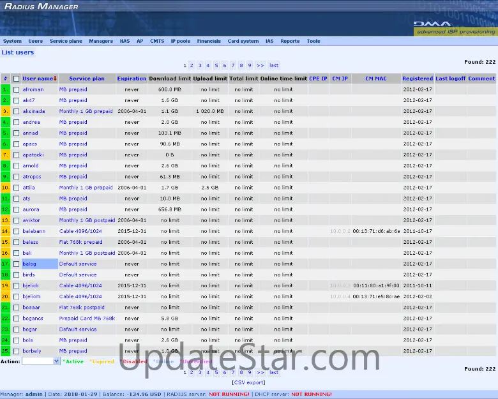Screen dimensions: 498x399
Task: Tick the select-all checkbox in table header
Action: click(x=17, y=79)
